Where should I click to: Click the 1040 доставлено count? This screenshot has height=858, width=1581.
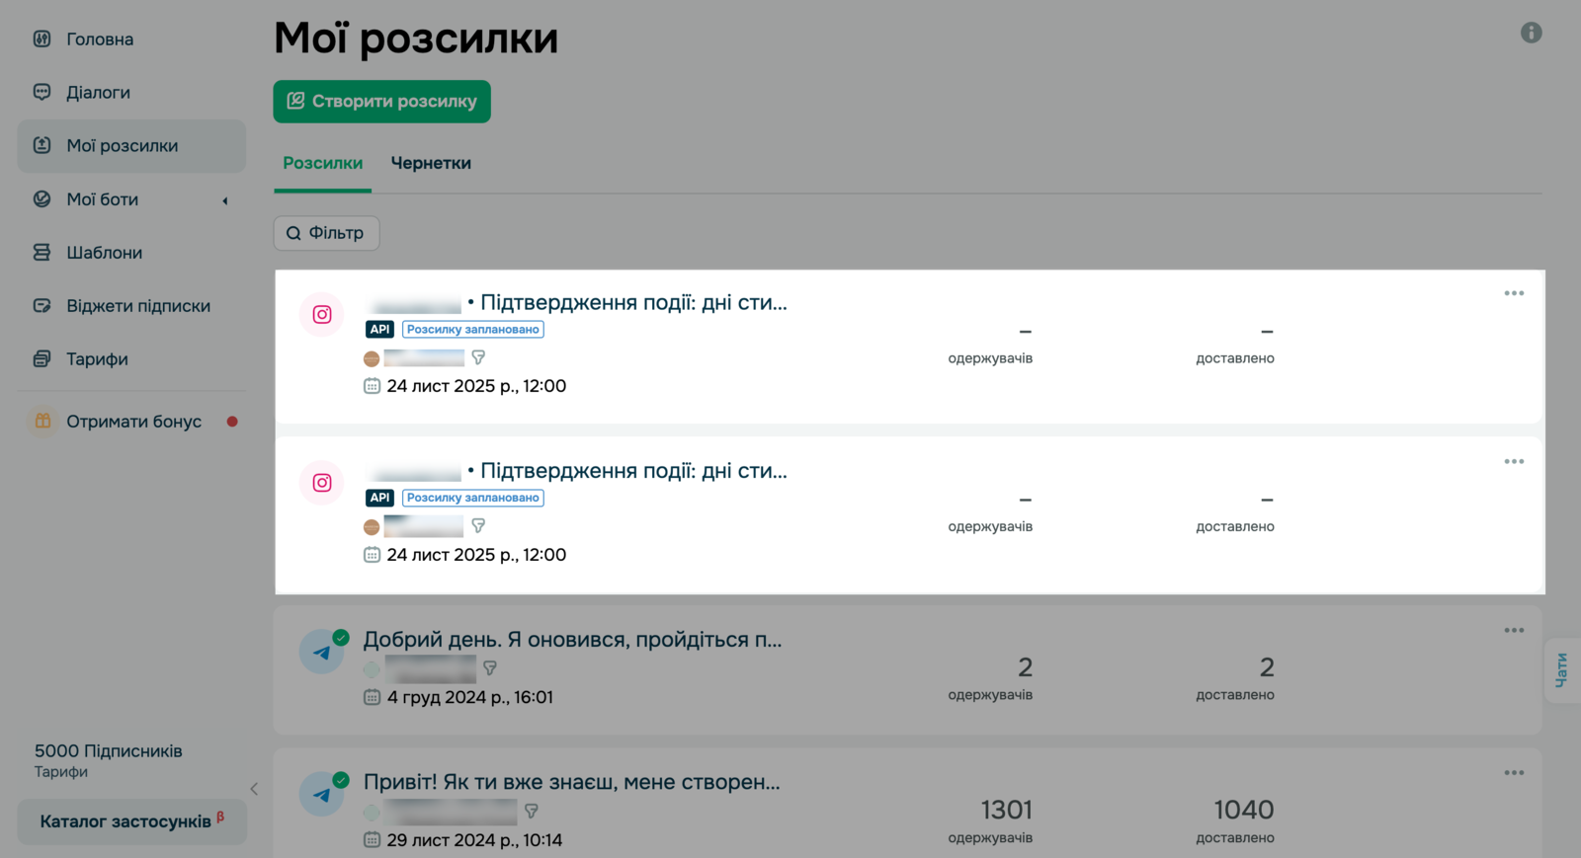1244,811
